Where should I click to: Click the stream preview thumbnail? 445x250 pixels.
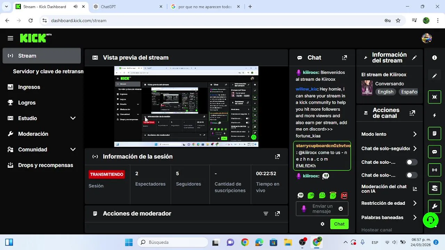click(186, 107)
